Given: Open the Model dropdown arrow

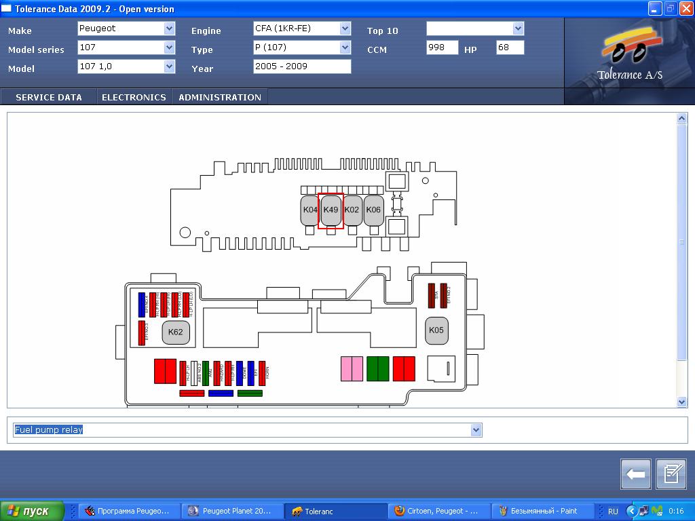Looking at the screenshot, I should pos(169,66).
